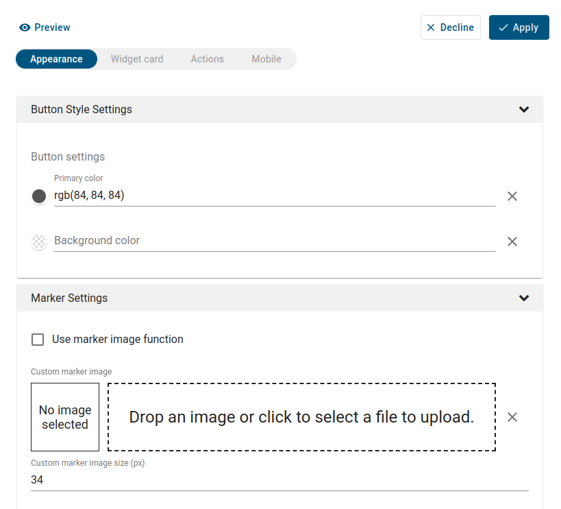Click the Preview eye icon

tap(25, 27)
